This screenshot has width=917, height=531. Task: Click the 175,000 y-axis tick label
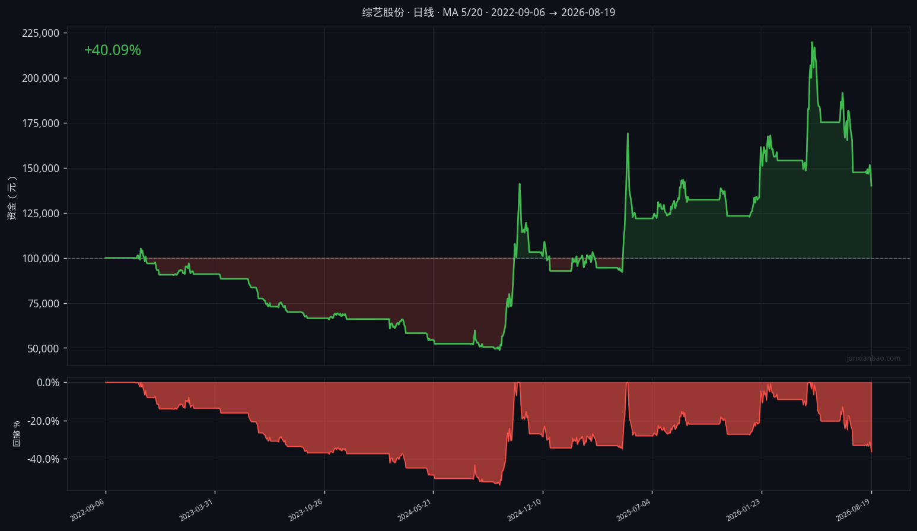pyautogui.click(x=41, y=123)
